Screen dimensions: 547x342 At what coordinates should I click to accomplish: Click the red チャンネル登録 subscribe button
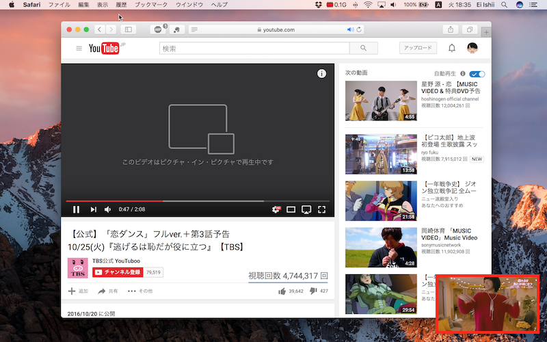pos(118,272)
